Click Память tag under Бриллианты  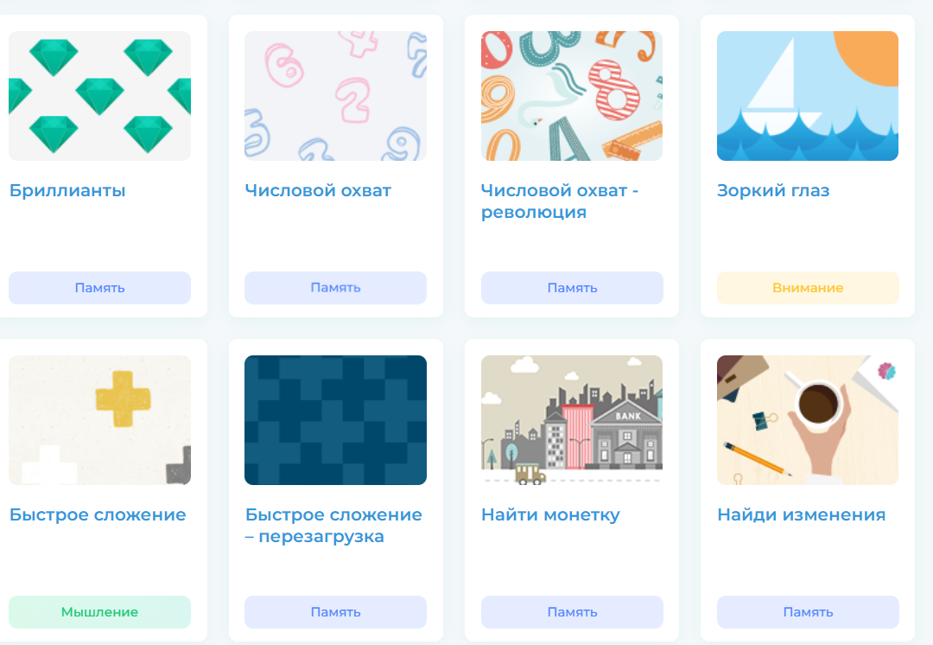point(99,288)
